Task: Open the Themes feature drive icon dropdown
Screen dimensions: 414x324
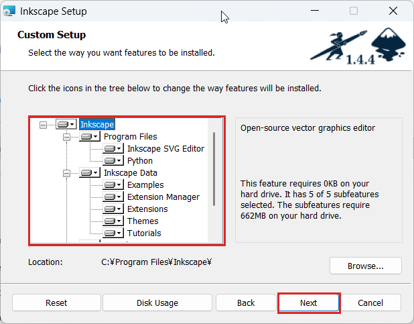Action: pyautogui.click(x=113, y=221)
